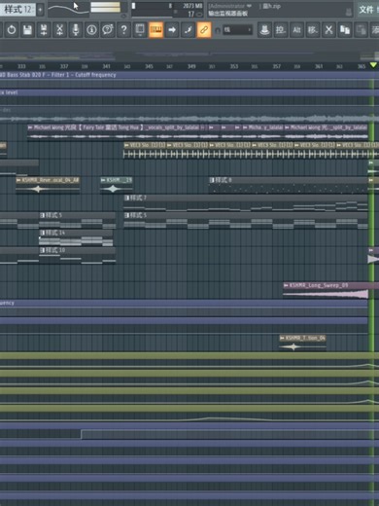Click the stamp hat icon

point(264,30)
